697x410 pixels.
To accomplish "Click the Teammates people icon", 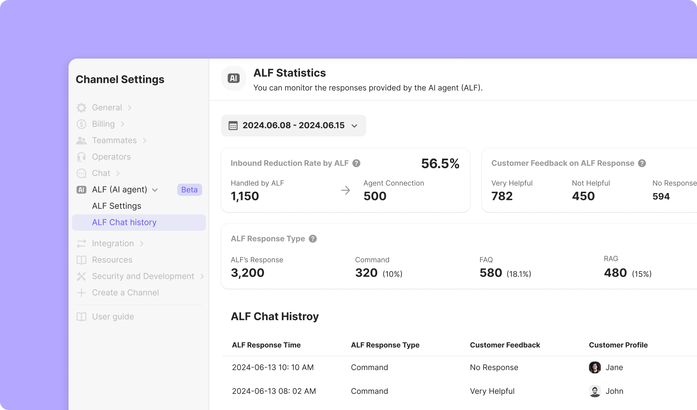I will (x=81, y=141).
